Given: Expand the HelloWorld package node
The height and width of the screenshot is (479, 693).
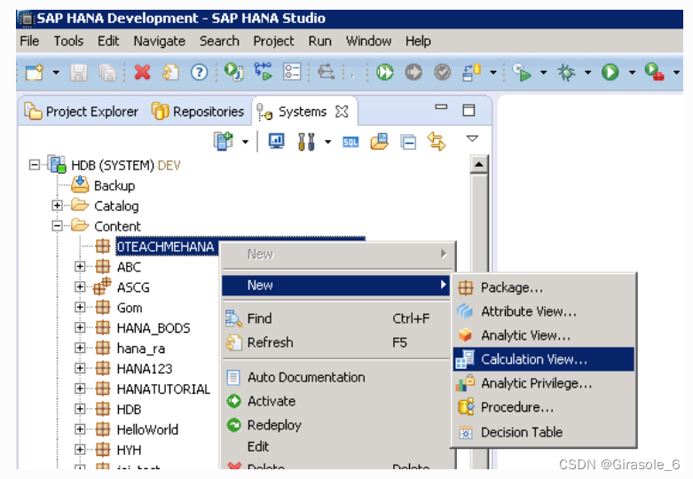Looking at the screenshot, I should [x=80, y=429].
